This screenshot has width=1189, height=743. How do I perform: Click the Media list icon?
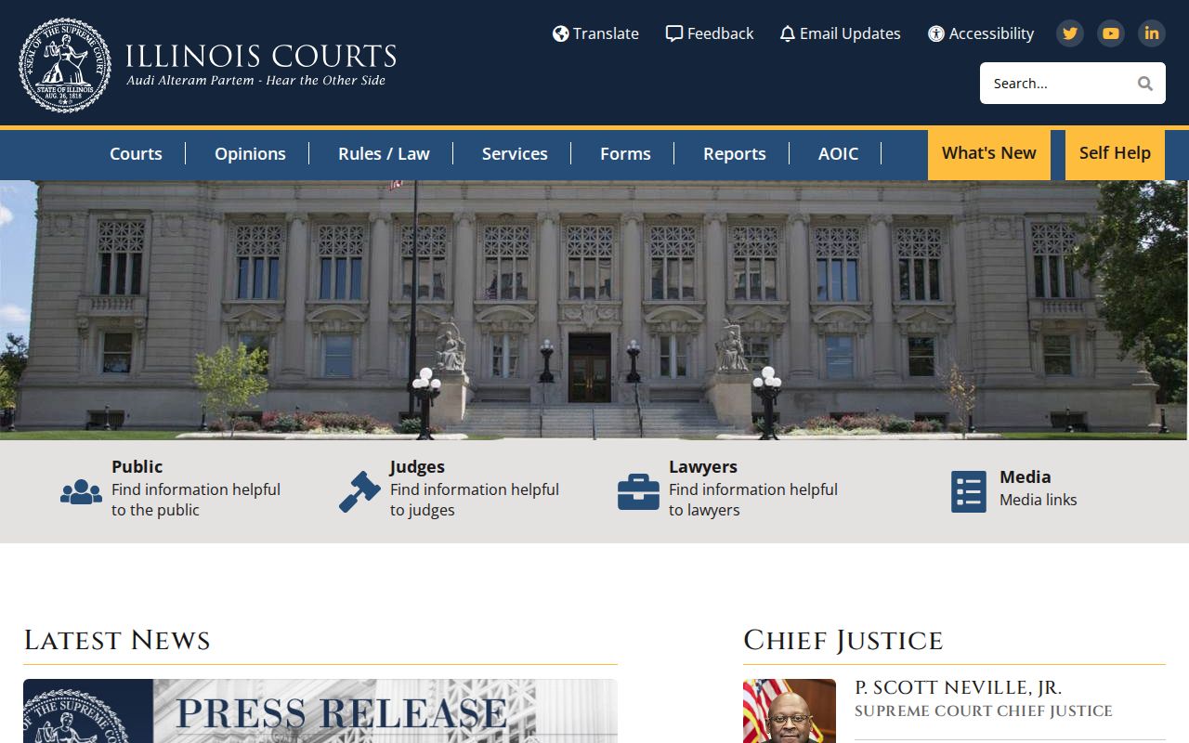click(x=969, y=491)
